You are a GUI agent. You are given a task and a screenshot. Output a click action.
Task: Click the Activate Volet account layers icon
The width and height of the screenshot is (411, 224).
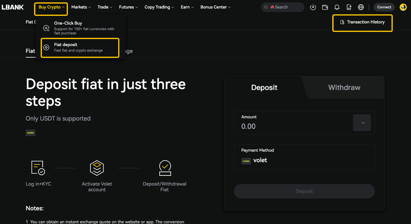97,168
